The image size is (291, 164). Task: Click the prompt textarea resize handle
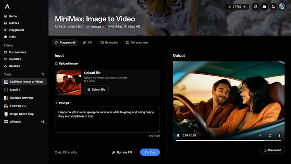pyautogui.click(x=158, y=131)
